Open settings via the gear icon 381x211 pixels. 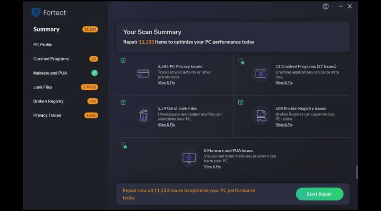[x=326, y=6]
